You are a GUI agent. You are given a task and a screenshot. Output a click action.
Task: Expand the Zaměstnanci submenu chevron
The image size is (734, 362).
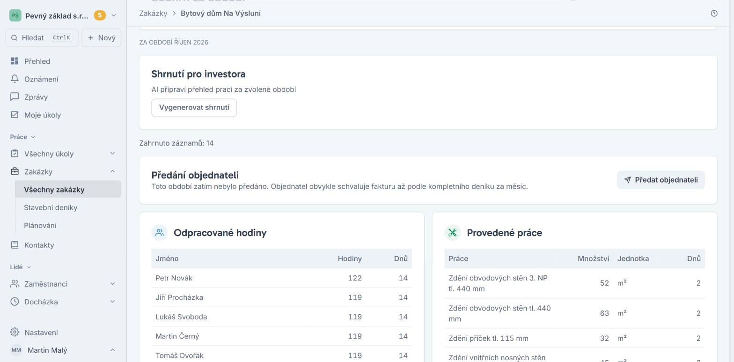click(113, 284)
